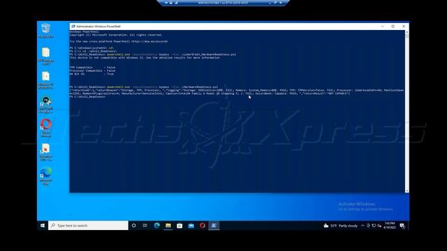Minimize the PowerShell window
The image size is (447, 251).
pos(383,26)
